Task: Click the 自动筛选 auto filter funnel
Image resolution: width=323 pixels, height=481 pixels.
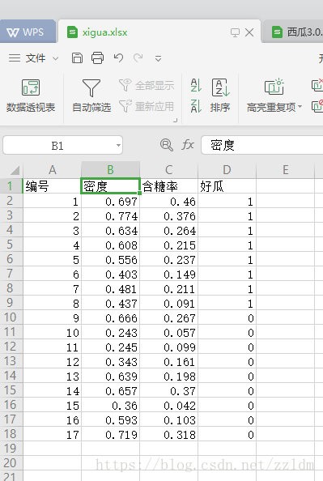Action: pyautogui.click(x=91, y=96)
